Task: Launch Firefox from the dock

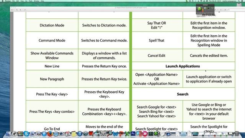Action: [x=50, y=134]
